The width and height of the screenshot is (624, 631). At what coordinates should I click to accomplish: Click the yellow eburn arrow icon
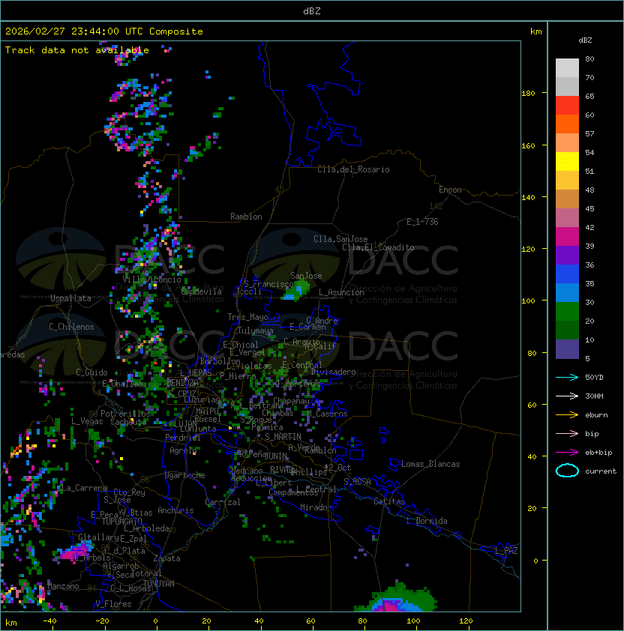pyautogui.click(x=567, y=415)
